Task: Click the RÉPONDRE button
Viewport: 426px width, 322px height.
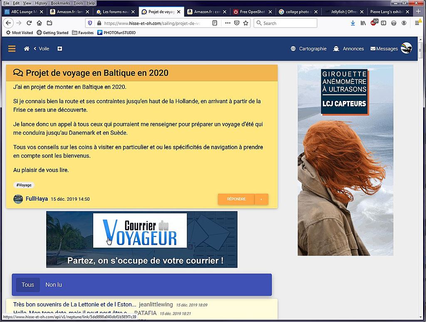Action: (x=236, y=199)
